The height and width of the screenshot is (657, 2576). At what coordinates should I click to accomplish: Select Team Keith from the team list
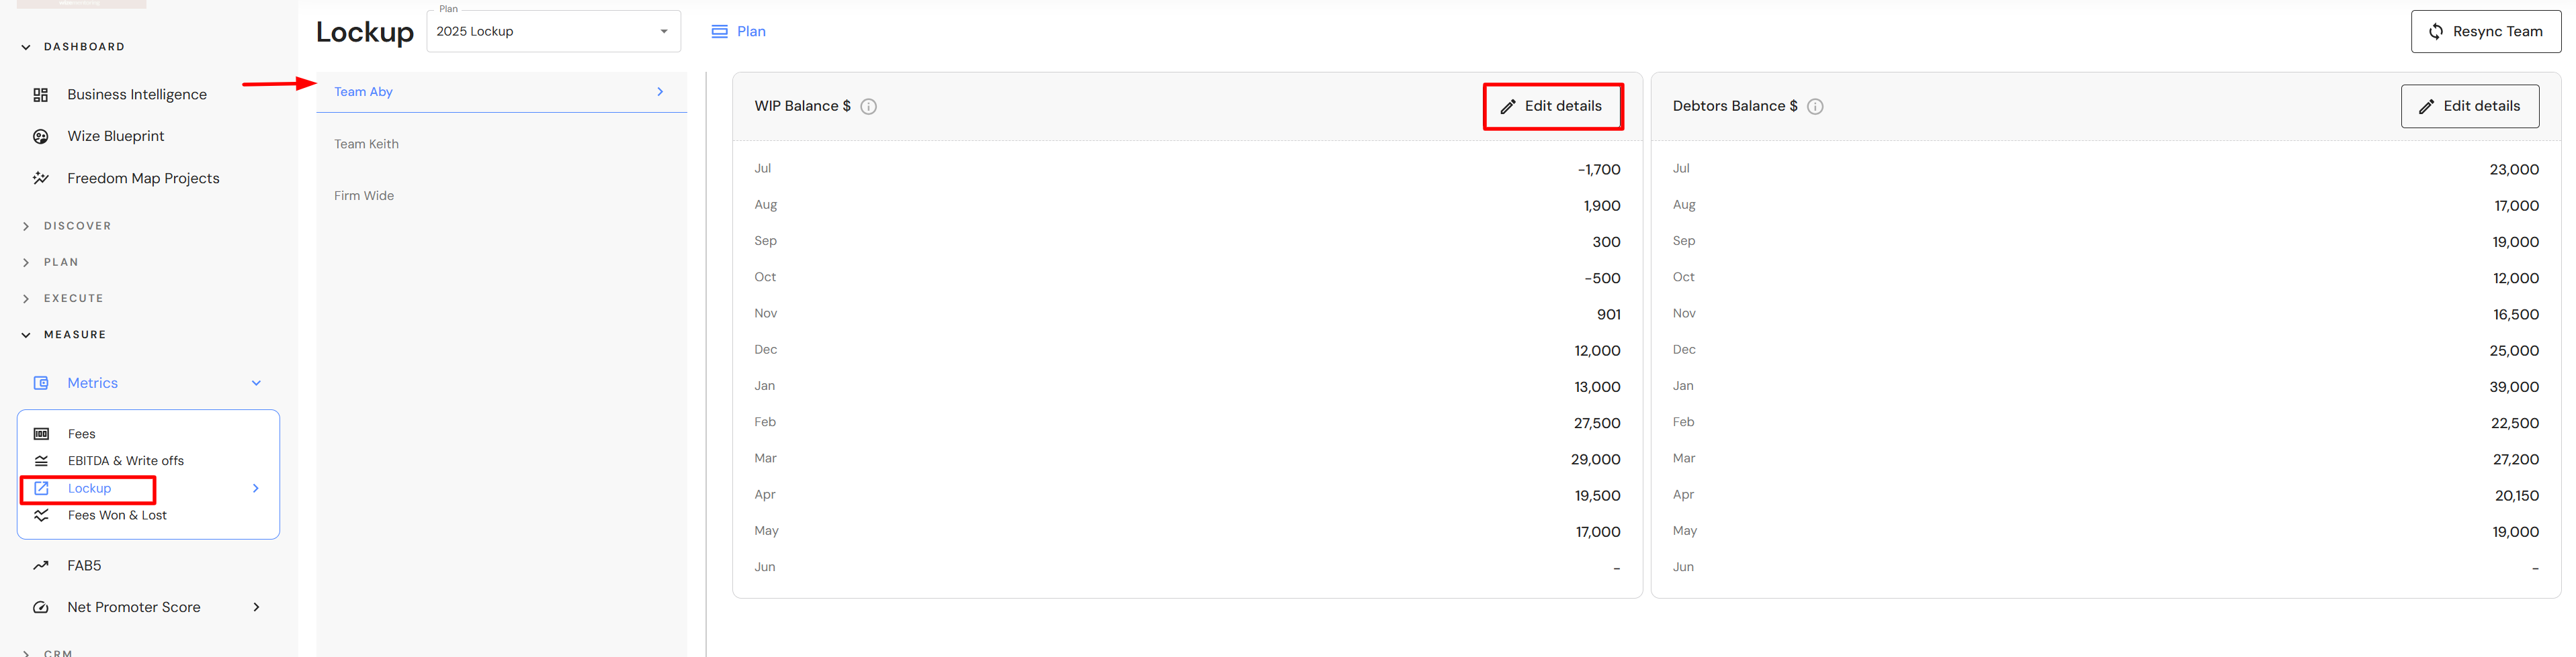[x=366, y=144]
